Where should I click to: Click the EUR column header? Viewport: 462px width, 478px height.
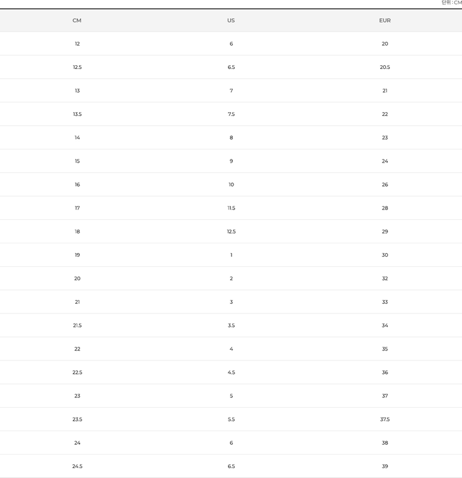[x=385, y=20]
